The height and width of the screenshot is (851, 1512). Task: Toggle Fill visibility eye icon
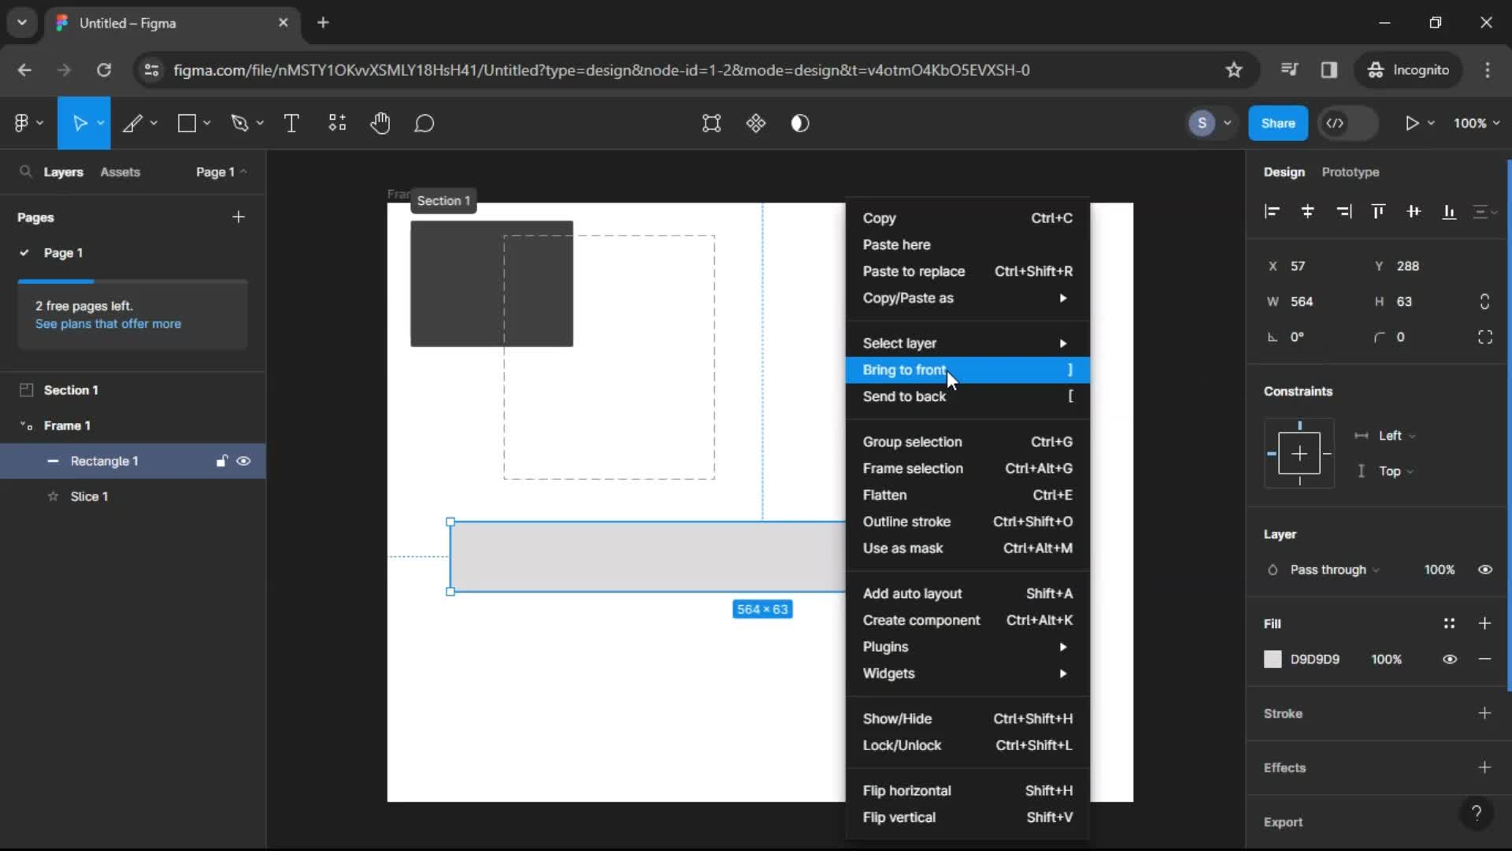[1450, 659]
